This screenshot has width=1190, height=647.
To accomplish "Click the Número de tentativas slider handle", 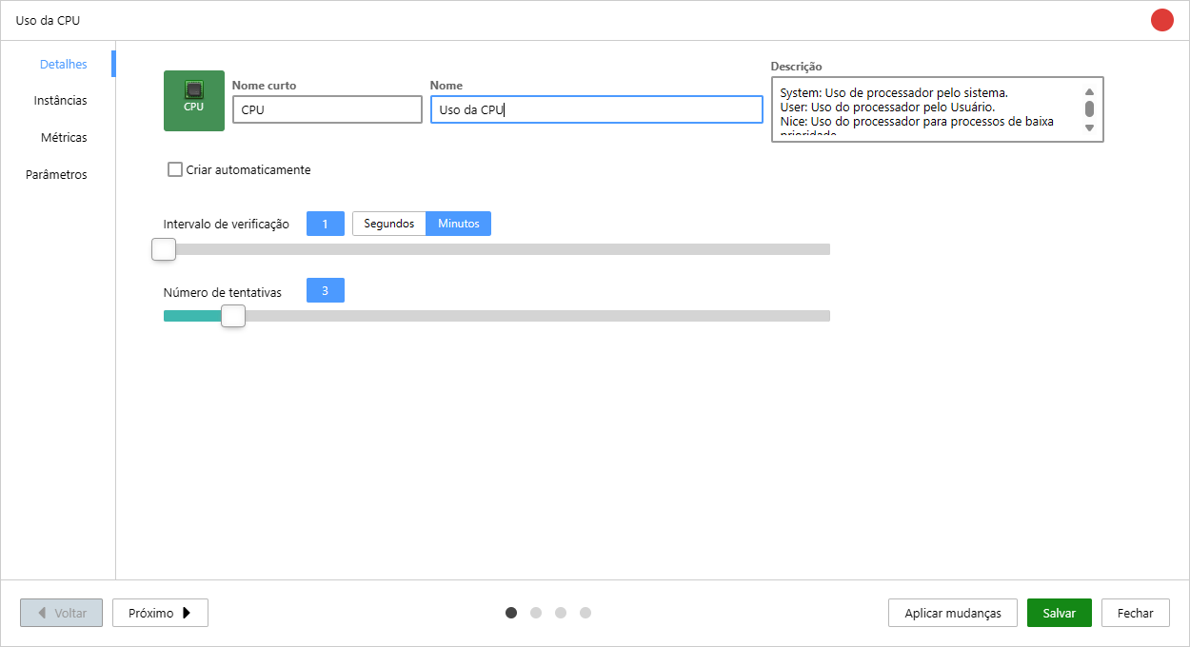I will (233, 316).
